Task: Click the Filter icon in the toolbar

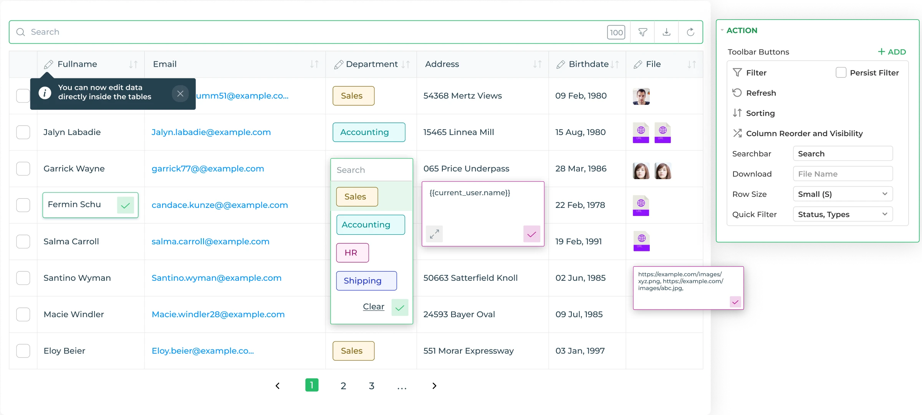Action: coord(643,32)
